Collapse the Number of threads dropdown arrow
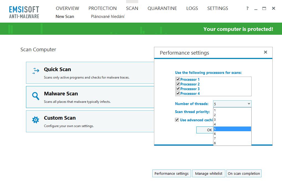The image size is (282, 188). pyautogui.click(x=249, y=104)
